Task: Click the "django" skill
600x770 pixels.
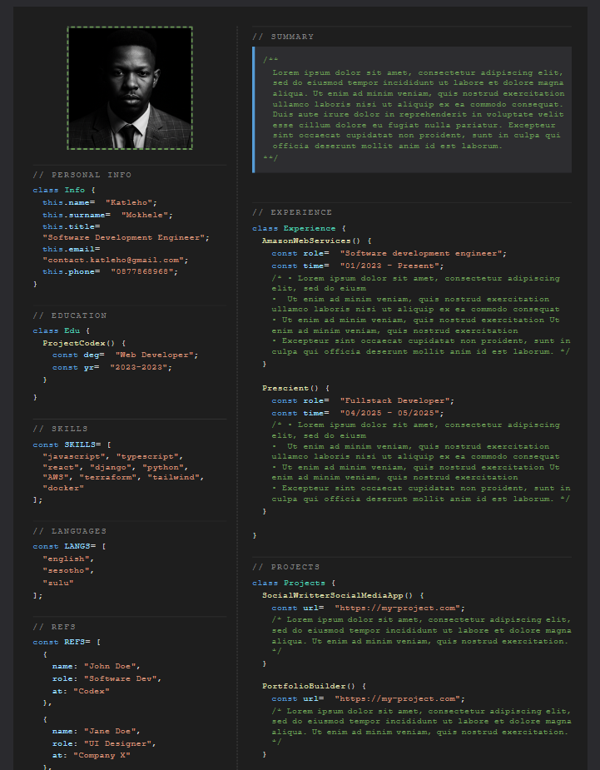Action: pyautogui.click(x=113, y=468)
